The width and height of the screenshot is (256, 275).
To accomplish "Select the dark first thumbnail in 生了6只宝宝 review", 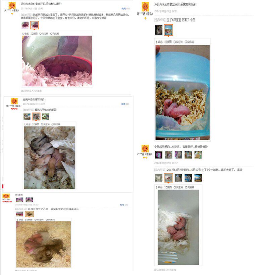I will [x=159, y=30].
